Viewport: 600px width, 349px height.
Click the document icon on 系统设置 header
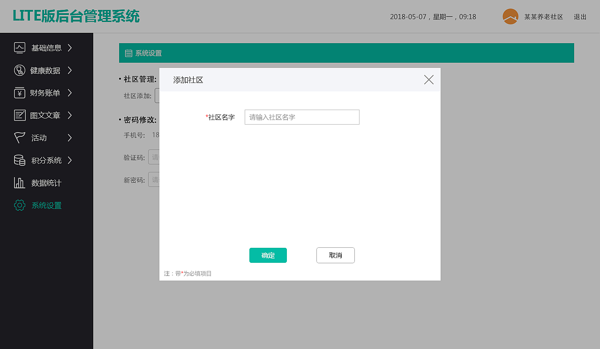[128, 52]
